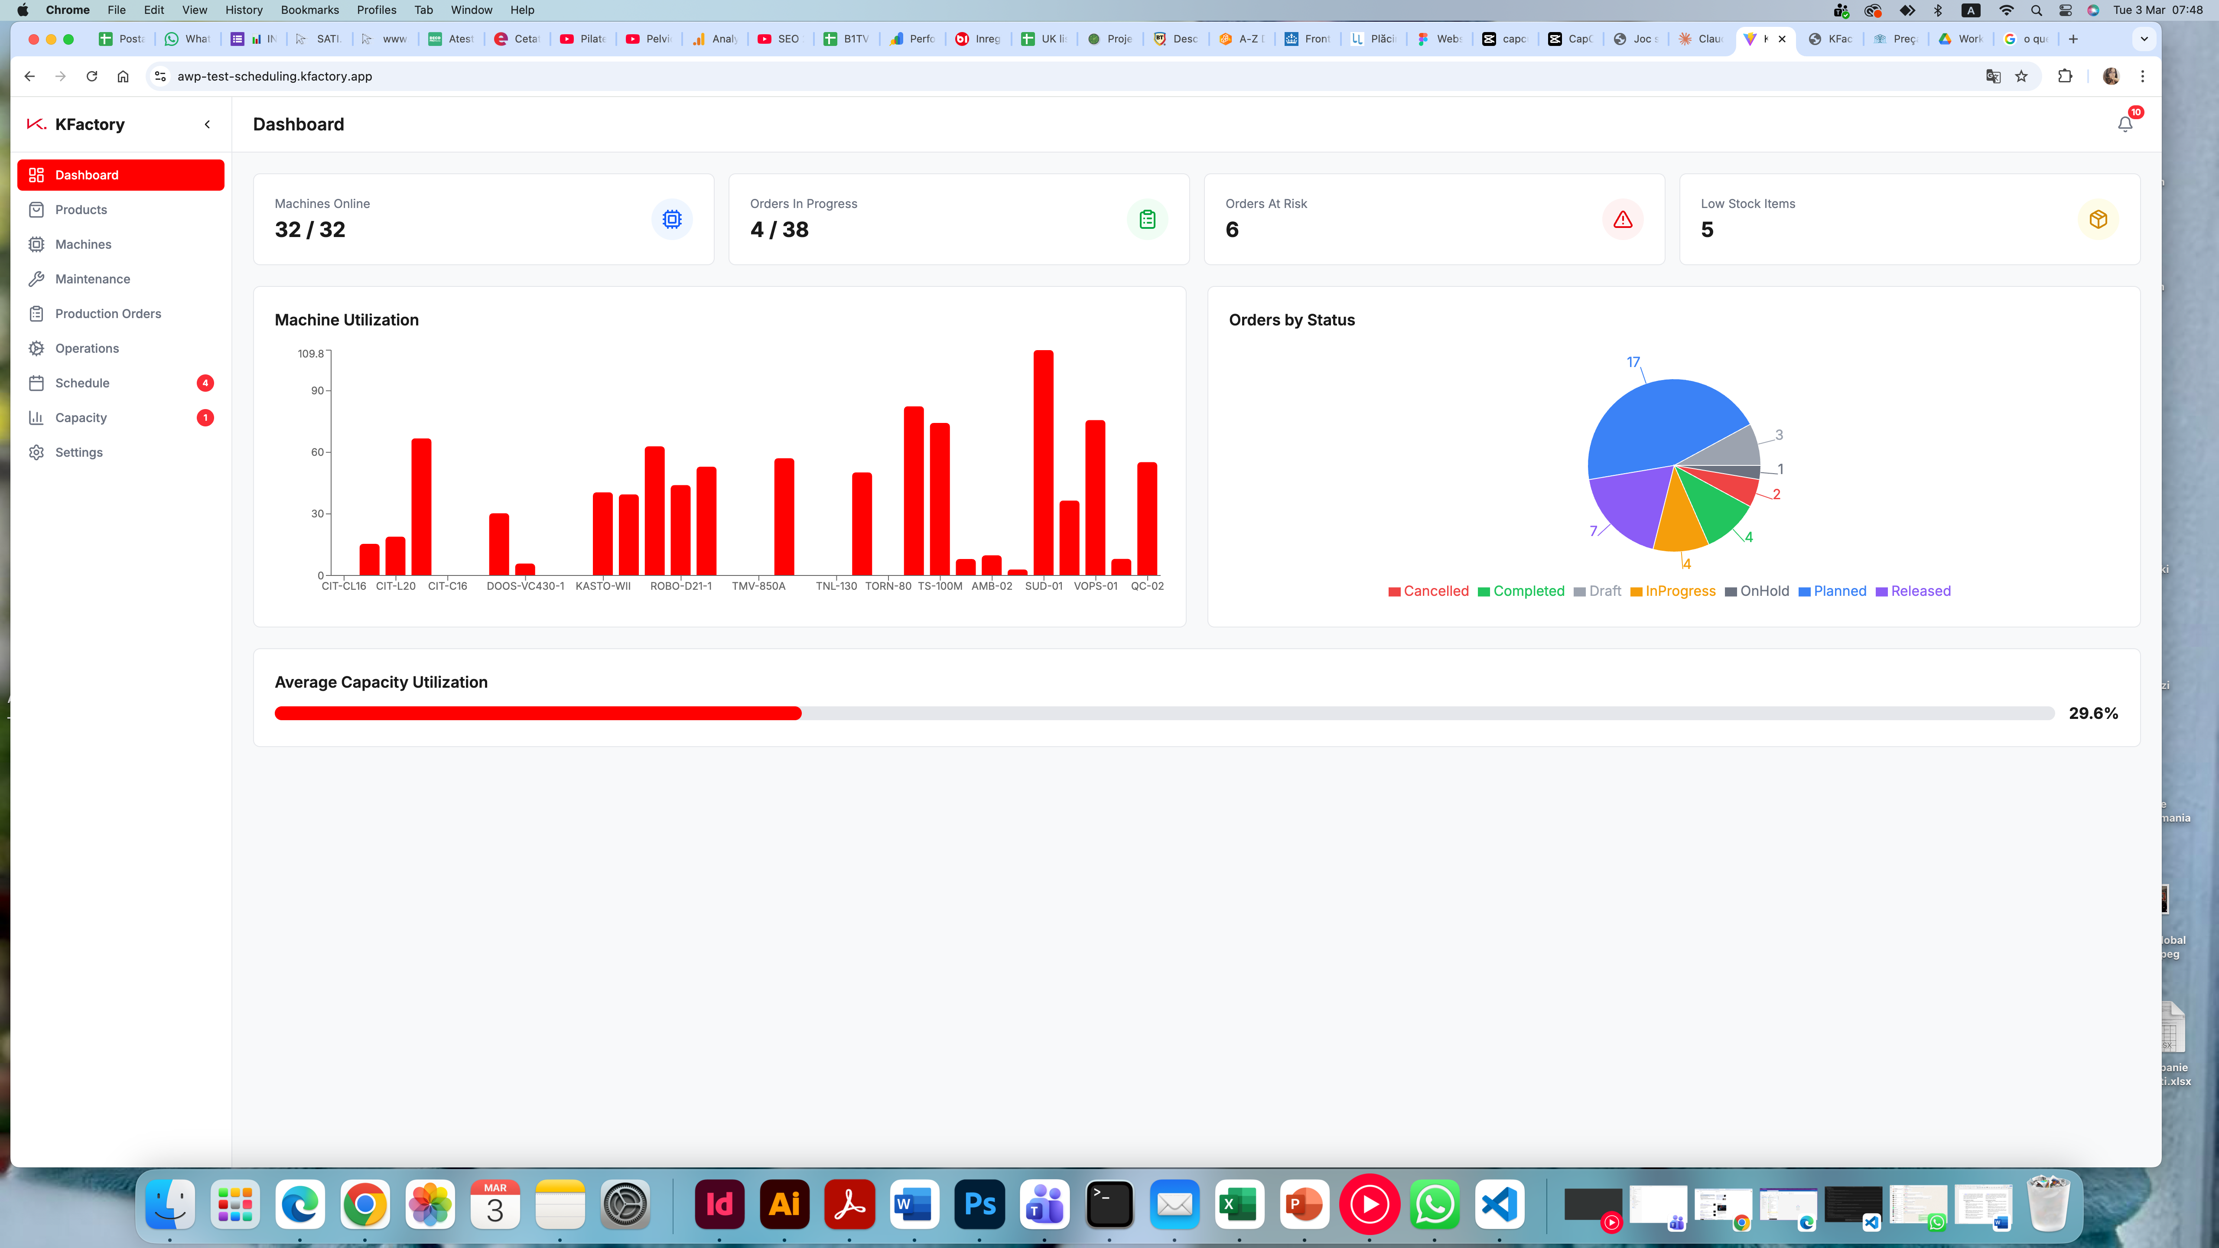Viewport: 2219px width, 1248px height.
Task: Open Settings in the sidebar
Action: (x=120, y=452)
